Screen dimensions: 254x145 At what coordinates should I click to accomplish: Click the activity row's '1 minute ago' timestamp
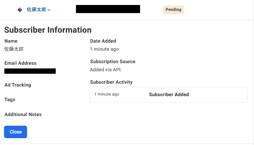click(107, 94)
